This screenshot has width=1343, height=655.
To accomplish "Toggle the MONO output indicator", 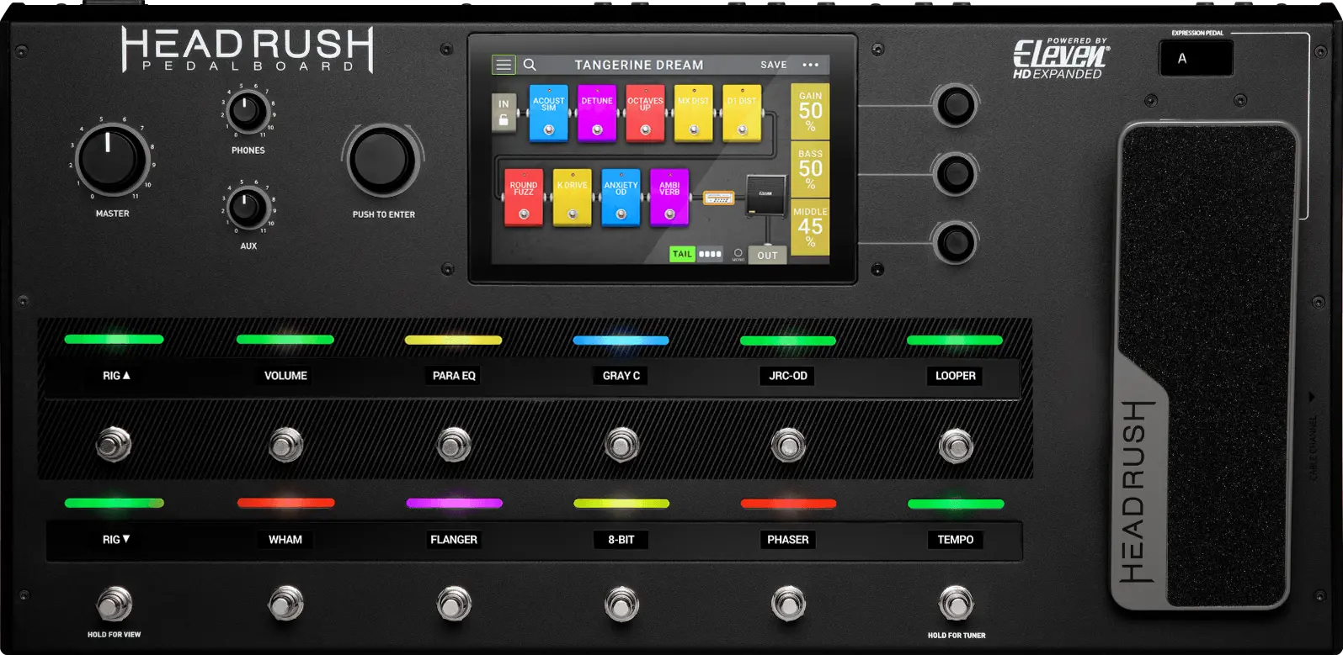I will coord(738,255).
